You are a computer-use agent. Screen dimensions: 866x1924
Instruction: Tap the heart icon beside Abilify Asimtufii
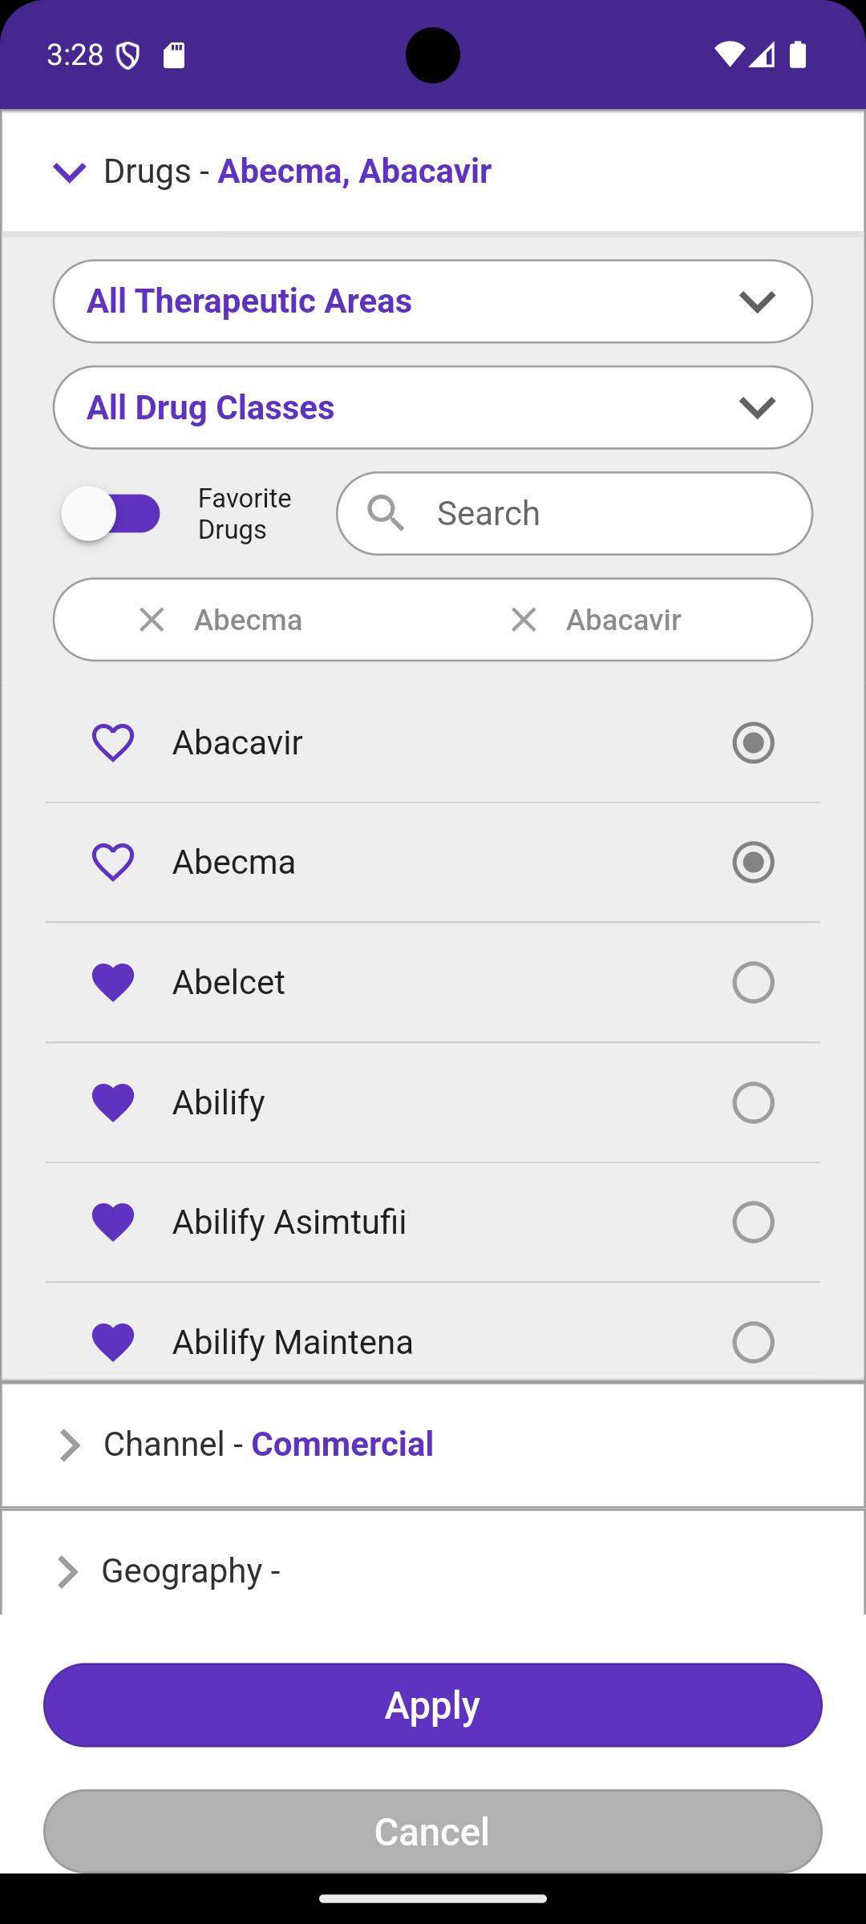coord(113,1223)
